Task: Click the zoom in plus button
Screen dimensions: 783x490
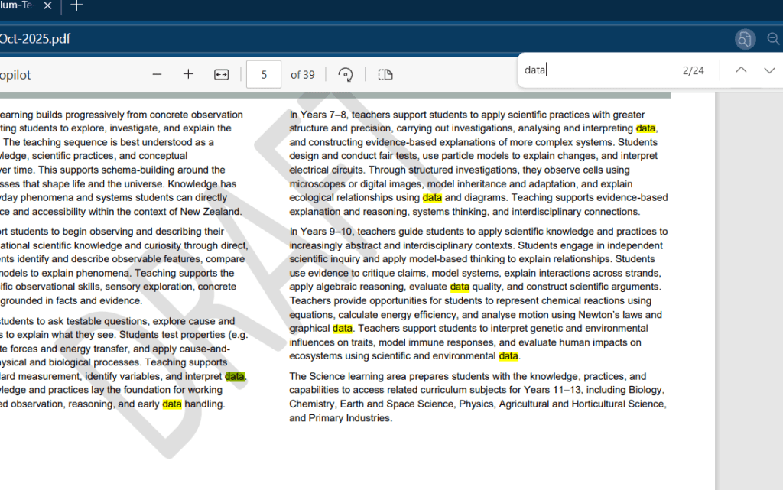Action: 188,74
